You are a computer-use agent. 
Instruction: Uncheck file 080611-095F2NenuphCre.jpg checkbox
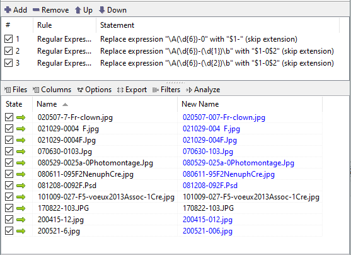9,174
